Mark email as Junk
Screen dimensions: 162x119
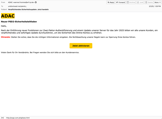click(140, 2)
